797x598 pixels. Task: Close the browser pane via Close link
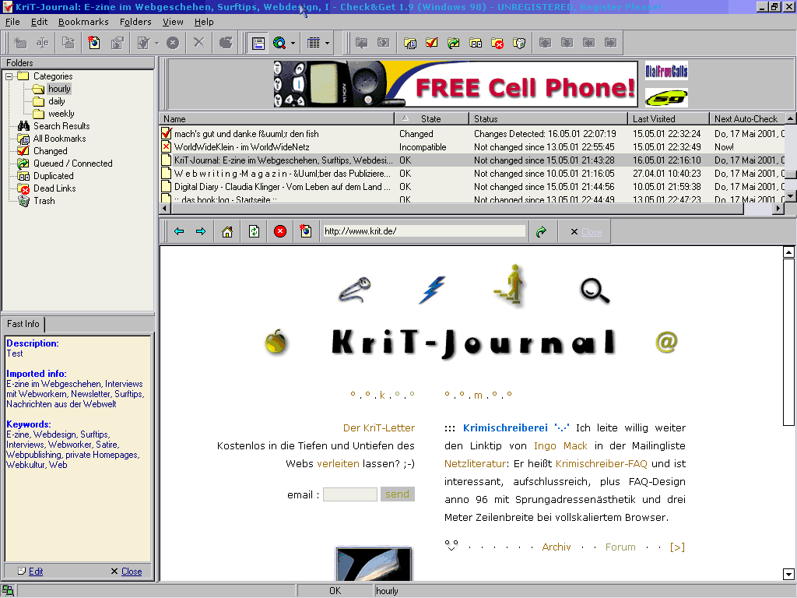coord(592,232)
